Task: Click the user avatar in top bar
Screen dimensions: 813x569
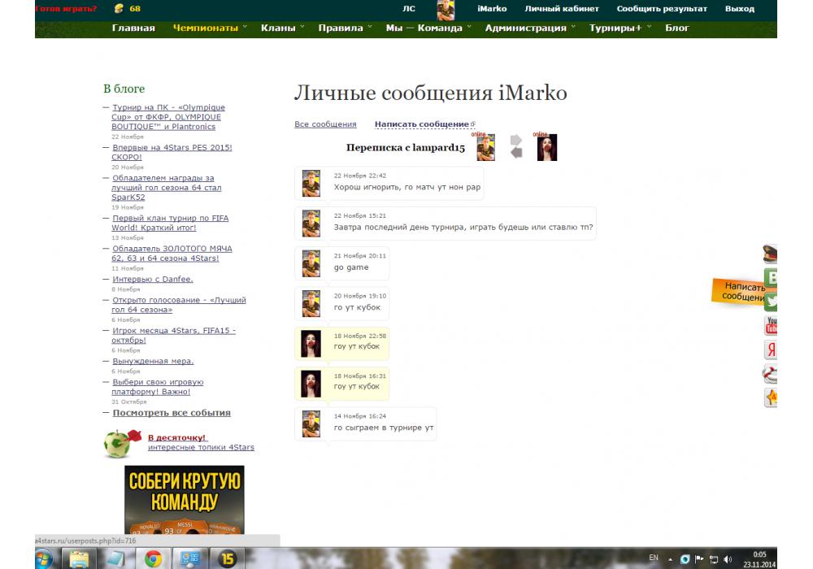Action: (446, 10)
